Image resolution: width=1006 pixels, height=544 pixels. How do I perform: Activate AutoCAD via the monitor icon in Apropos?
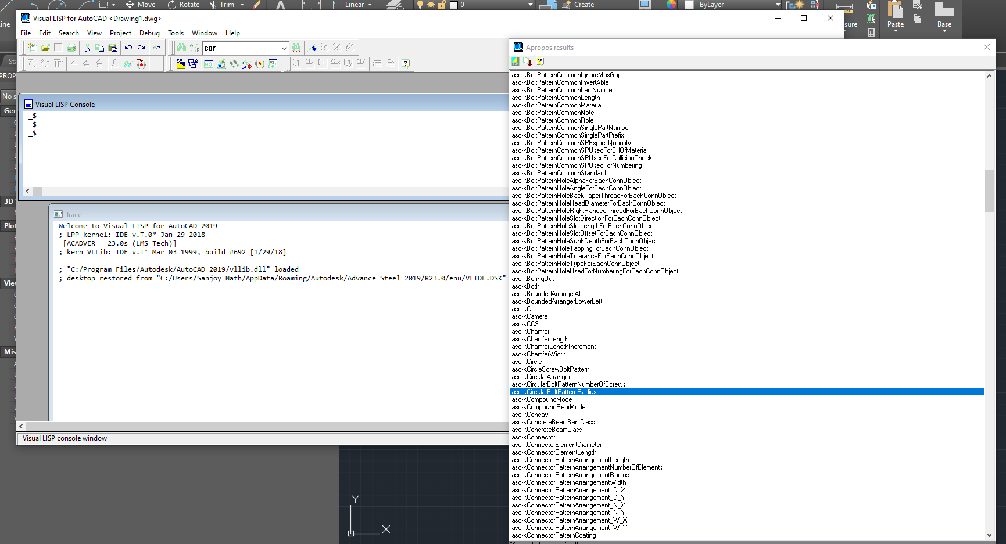tap(515, 61)
